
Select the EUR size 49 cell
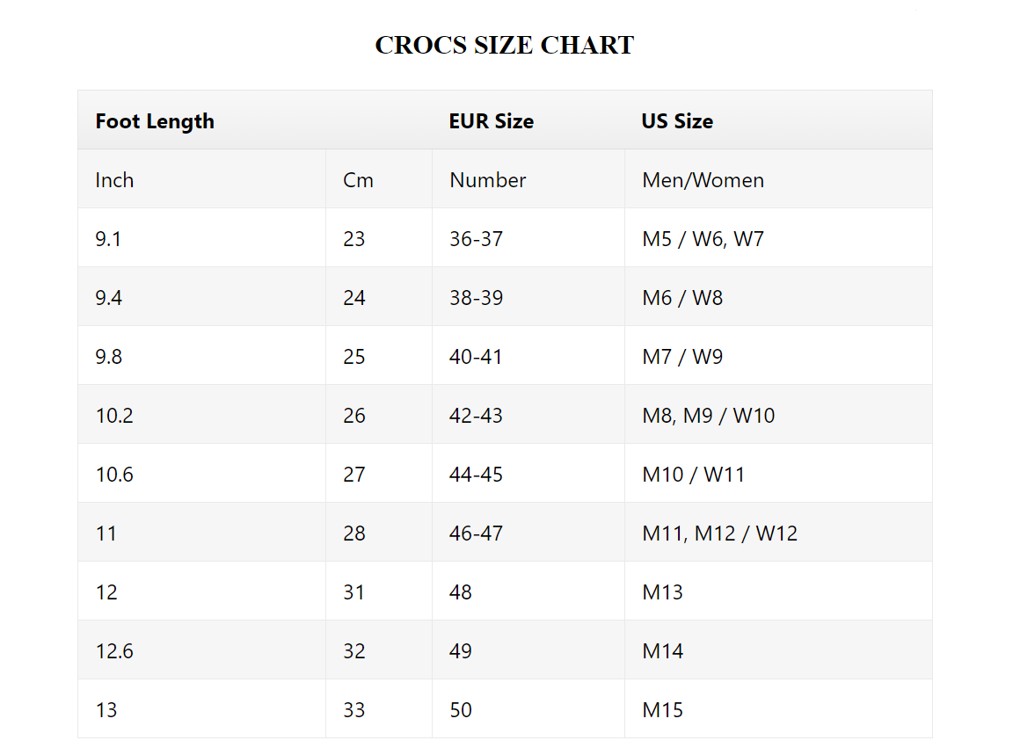pyautogui.click(x=461, y=651)
